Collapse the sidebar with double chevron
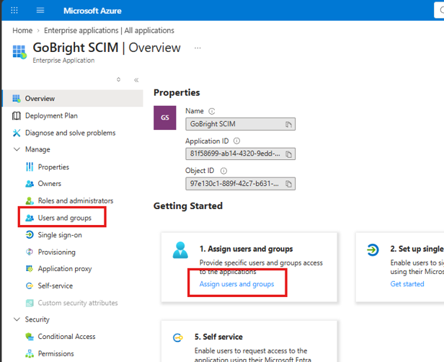 (136, 80)
